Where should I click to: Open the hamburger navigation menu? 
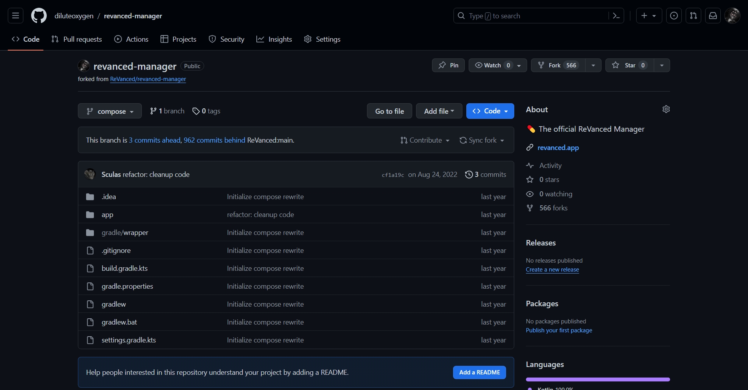pos(16,16)
